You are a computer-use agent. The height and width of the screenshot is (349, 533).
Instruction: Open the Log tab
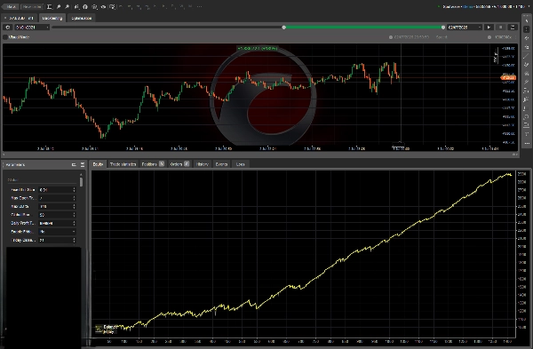click(x=240, y=164)
